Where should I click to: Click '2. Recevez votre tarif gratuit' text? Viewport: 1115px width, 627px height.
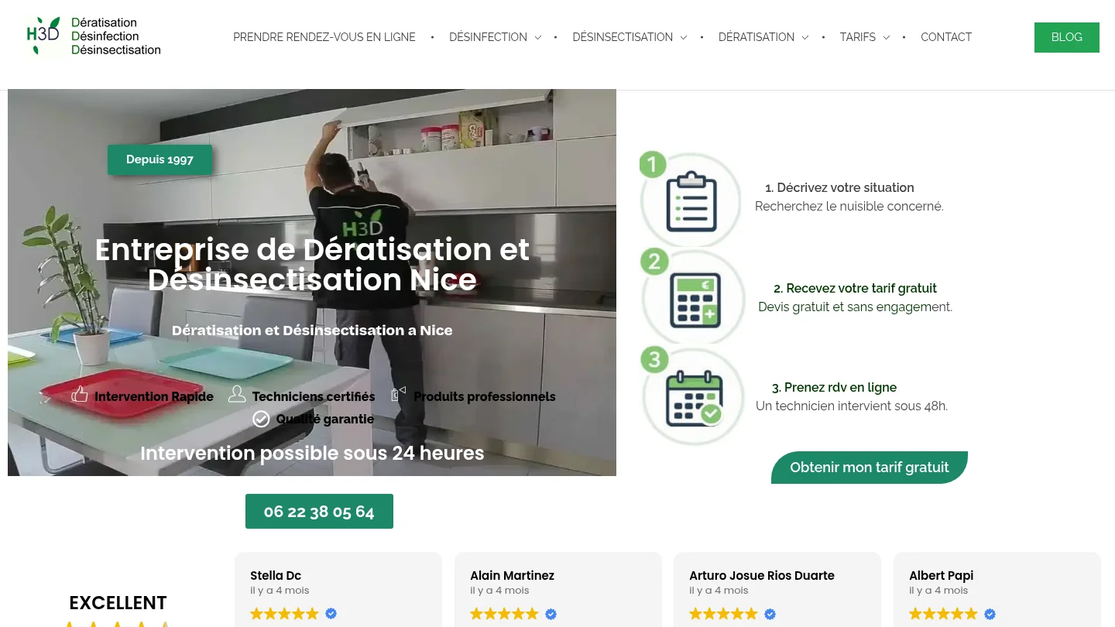(x=855, y=288)
